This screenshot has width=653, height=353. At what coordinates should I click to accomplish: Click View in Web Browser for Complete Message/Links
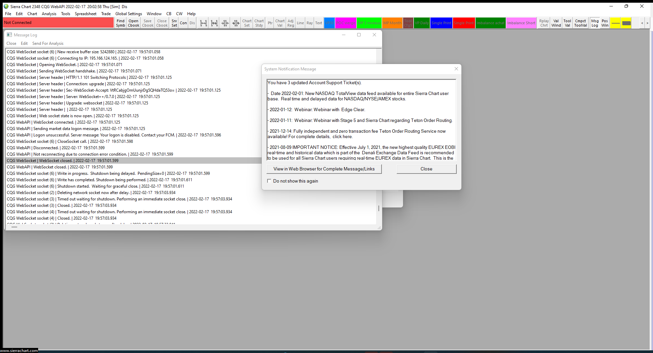(324, 169)
